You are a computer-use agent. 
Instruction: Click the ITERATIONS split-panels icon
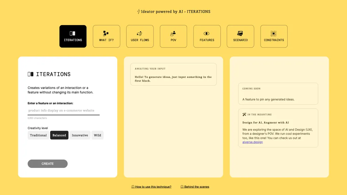73,33
